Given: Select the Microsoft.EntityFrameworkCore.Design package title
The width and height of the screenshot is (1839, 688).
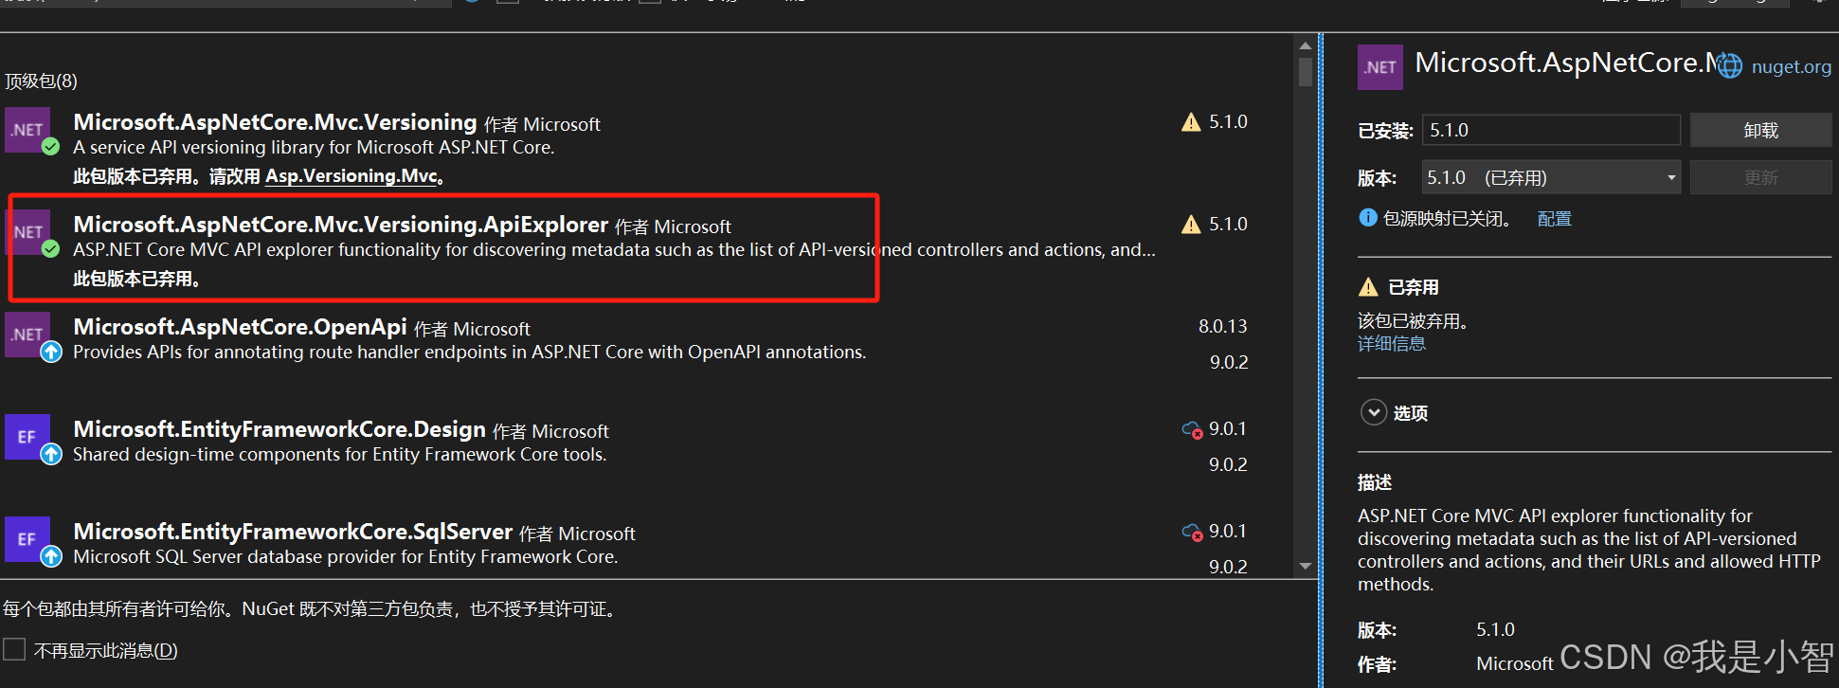Looking at the screenshot, I should point(279,429).
